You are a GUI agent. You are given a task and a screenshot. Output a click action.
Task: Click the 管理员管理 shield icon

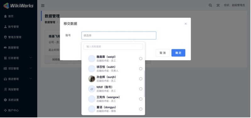5,37
